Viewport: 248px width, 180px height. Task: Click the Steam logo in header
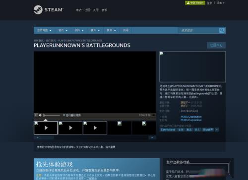(48, 10)
